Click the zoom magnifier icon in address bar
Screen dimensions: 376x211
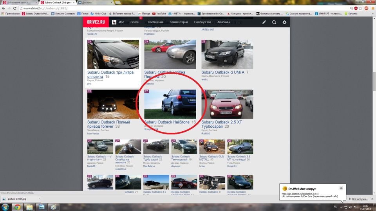(352, 8)
